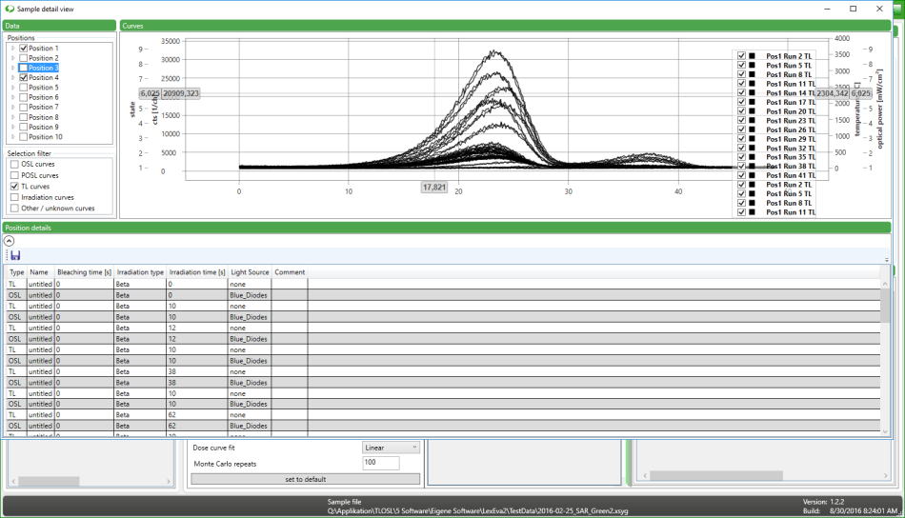
Task: Click the Irradiation time [s] column header
Action: click(197, 272)
